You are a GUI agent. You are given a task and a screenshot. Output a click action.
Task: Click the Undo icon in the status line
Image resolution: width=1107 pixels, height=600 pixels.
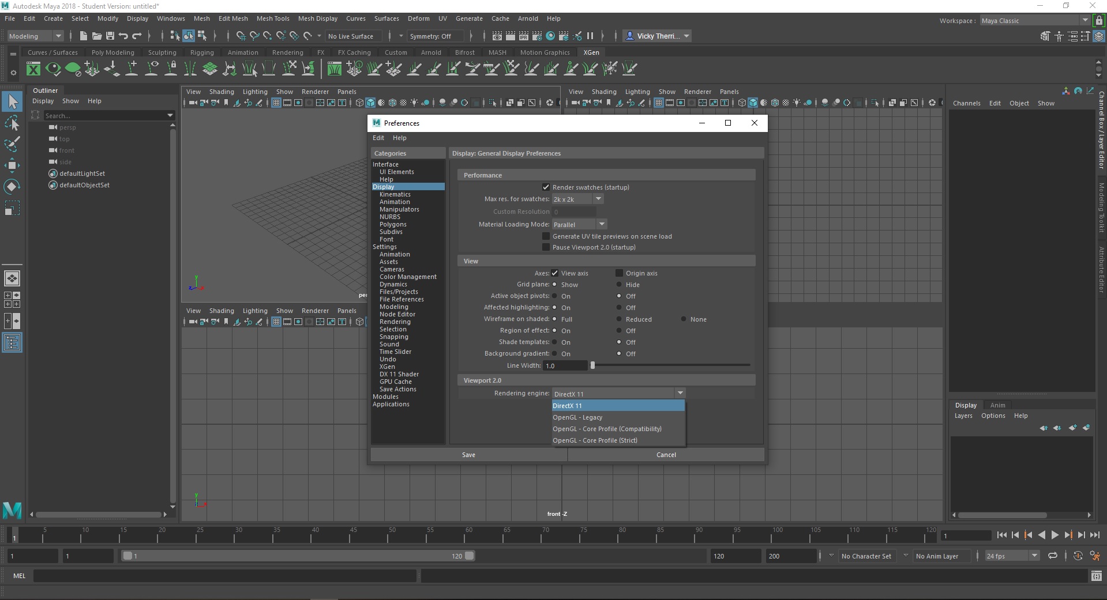pyautogui.click(x=123, y=36)
